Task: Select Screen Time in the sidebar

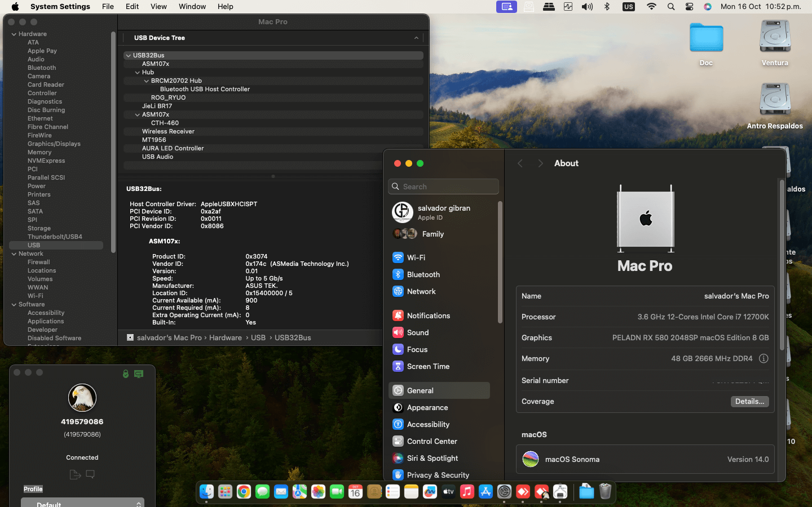Action: pyautogui.click(x=428, y=366)
